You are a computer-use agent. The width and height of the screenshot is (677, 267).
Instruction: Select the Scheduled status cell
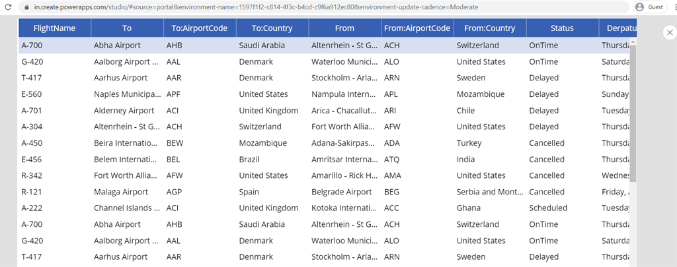coord(548,208)
